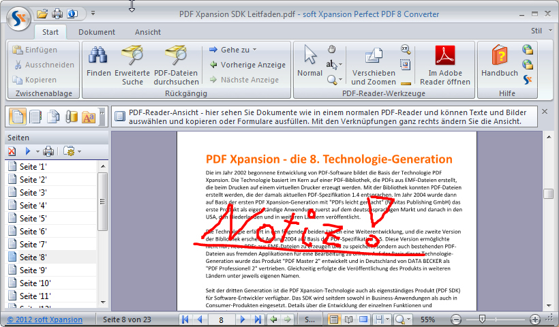The height and width of the screenshot is (327, 559).
Task: Select Seite '5' in the page list
Action: tap(51, 219)
